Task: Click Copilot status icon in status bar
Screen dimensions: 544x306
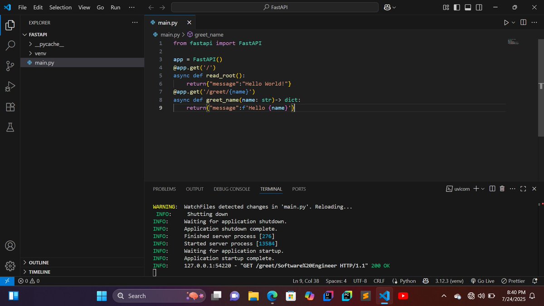Action: pyautogui.click(x=426, y=281)
